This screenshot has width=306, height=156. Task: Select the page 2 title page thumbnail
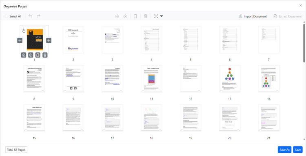pyautogui.click(x=73, y=40)
